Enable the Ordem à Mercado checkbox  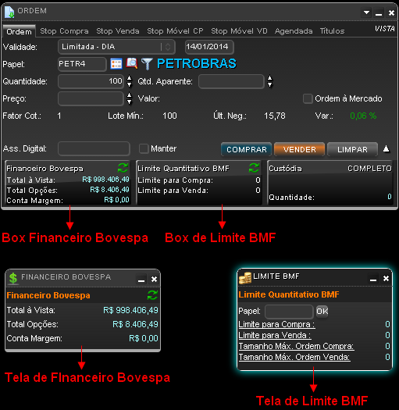308,99
